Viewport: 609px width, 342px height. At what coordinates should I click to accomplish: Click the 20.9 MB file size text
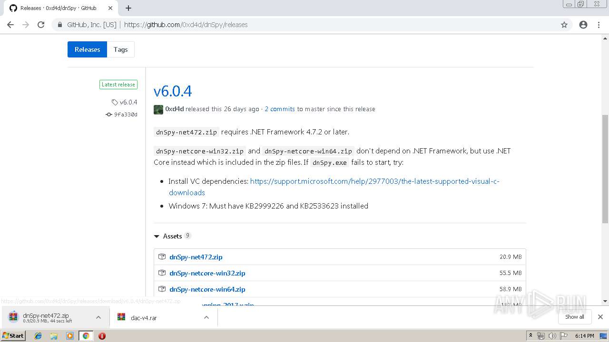[511, 257]
